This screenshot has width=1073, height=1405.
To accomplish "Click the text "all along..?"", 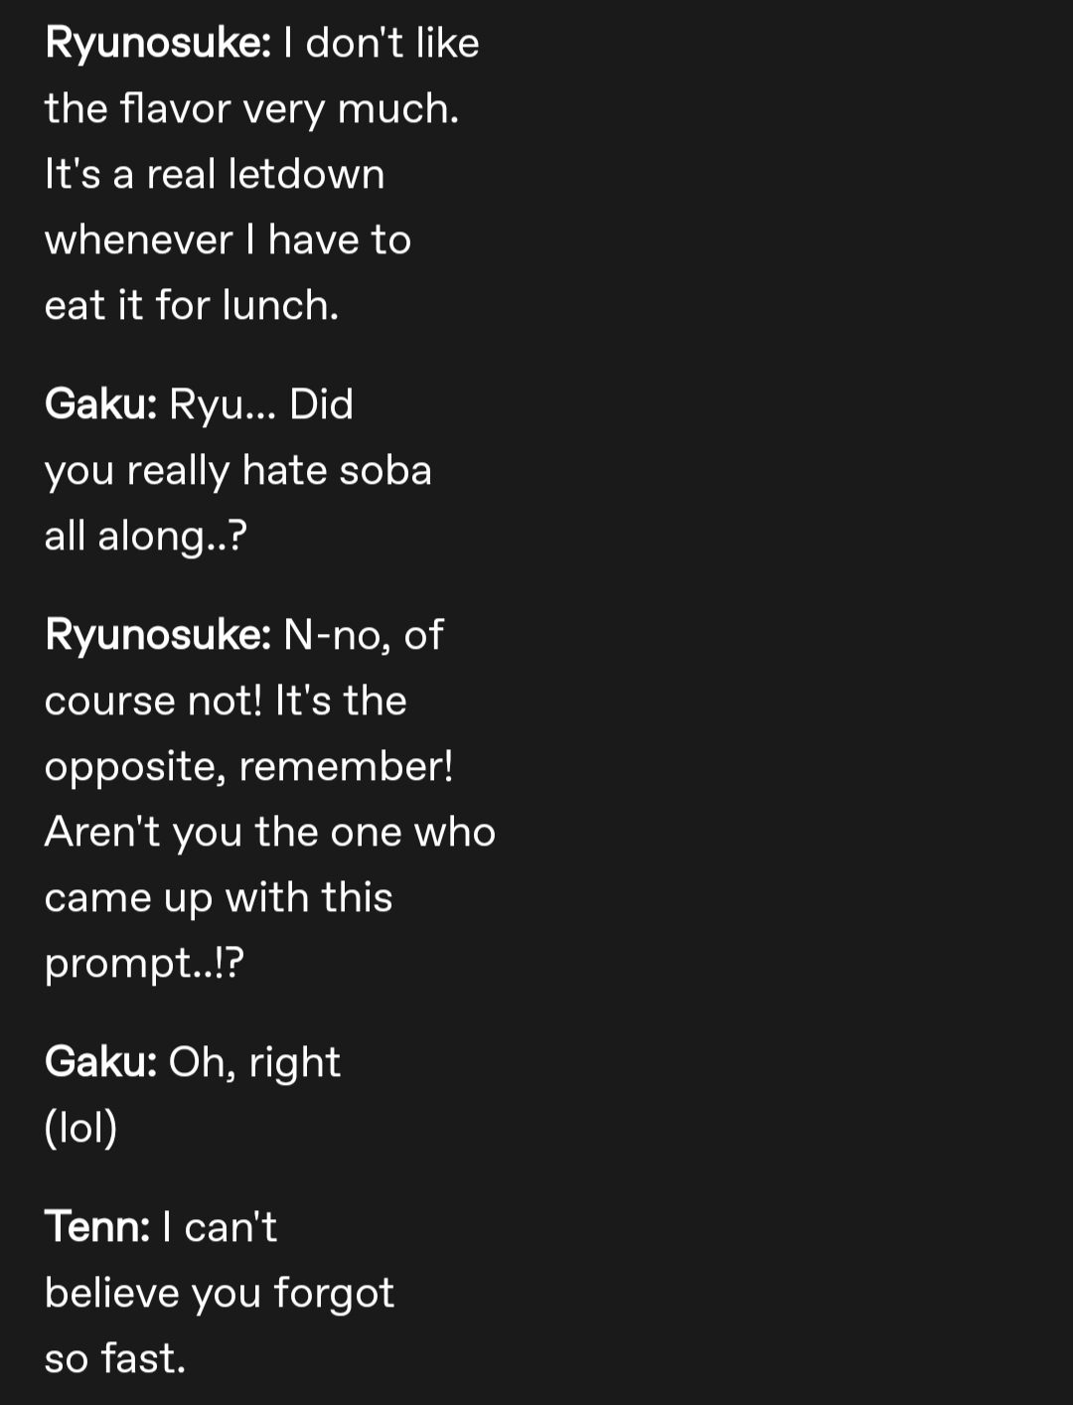I will click(145, 536).
